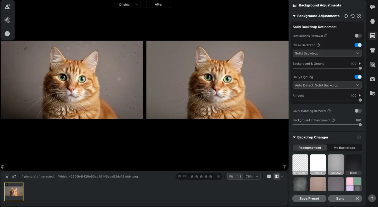Select the crop tool in the right sidebar
The width and height of the screenshot is (378, 207).
[373, 64]
